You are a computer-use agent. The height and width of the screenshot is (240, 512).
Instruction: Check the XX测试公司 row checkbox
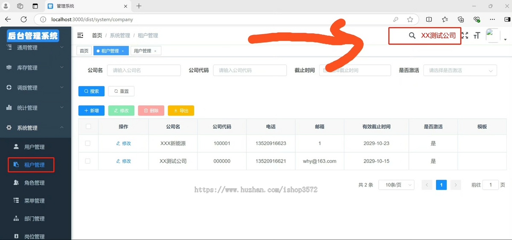click(88, 161)
